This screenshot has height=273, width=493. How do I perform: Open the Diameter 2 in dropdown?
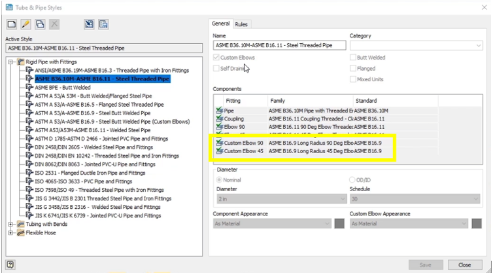tap(281, 199)
